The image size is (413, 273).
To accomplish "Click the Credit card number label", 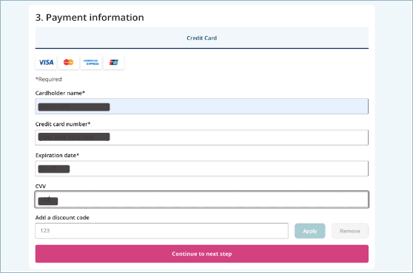I will coord(63,124).
